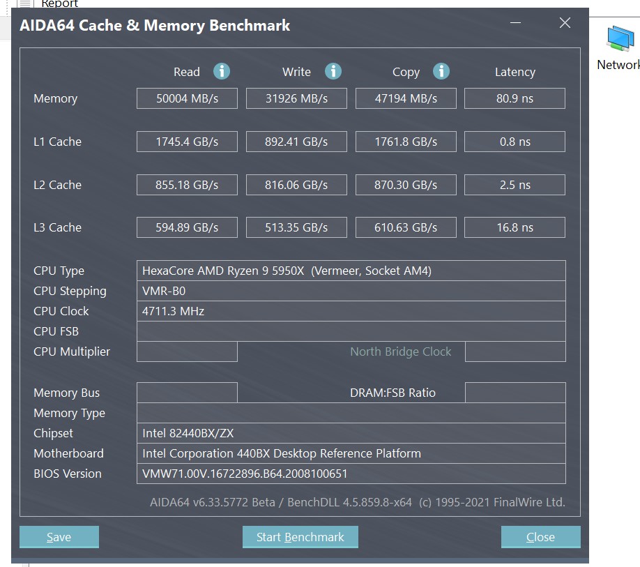Click the dialog title AIDA64 Cache & Memory Benchmark
This screenshot has height=567, width=640.
pos(155,25)
